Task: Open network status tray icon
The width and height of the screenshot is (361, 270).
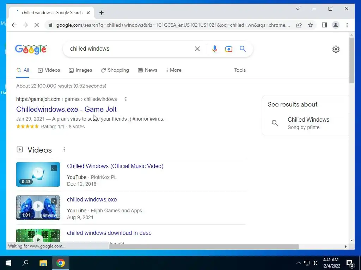Action: coord(307,263)
